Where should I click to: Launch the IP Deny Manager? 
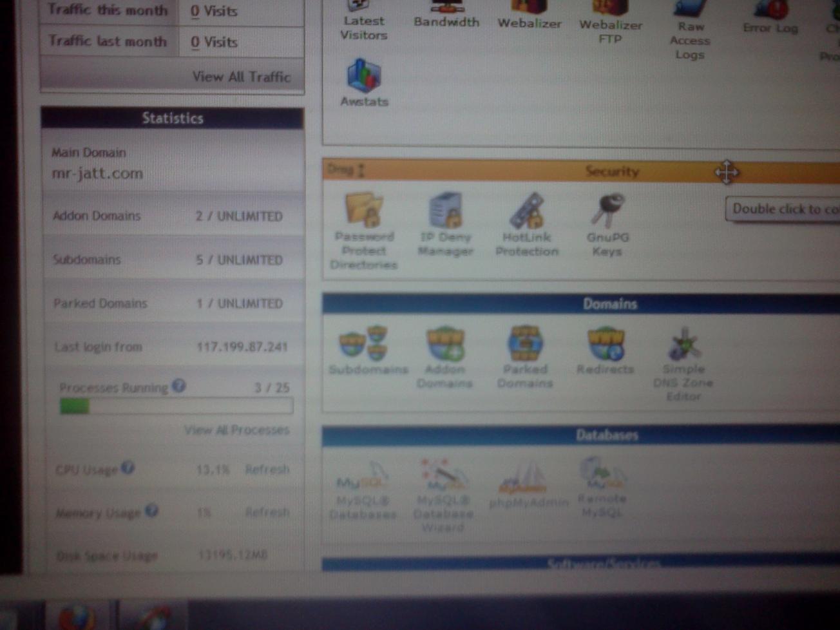point(445,223)
